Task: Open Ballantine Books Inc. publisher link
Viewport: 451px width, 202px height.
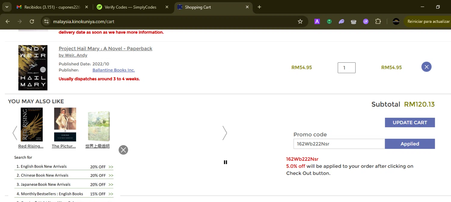Action: click(114, 70)
